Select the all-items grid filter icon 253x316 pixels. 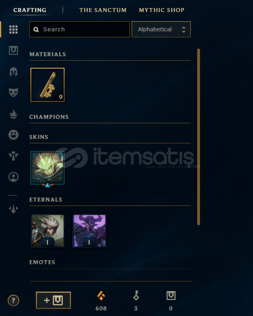pos(14,29)
